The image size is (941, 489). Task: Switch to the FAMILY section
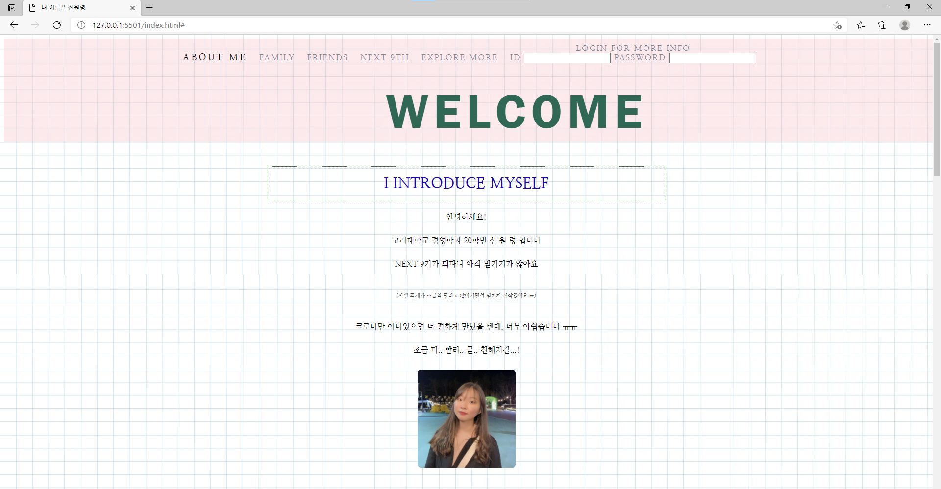[277, 57]
